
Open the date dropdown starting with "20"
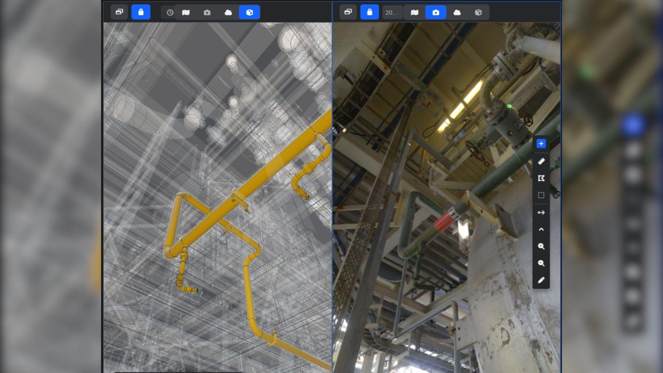pyautogui.click(x=392, y=12)
